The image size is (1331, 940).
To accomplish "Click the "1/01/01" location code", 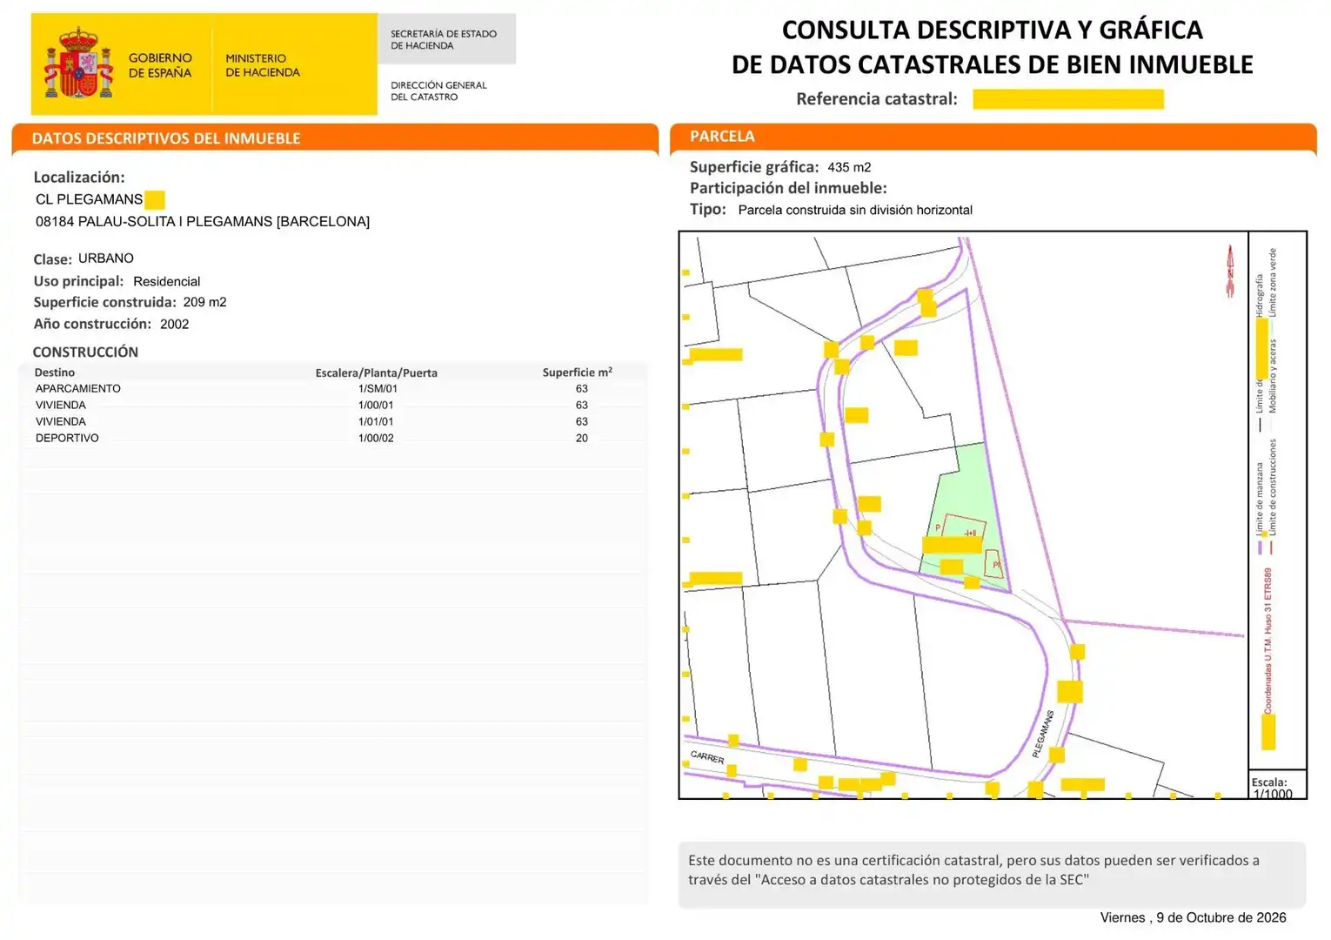I will tap(376, 422).
